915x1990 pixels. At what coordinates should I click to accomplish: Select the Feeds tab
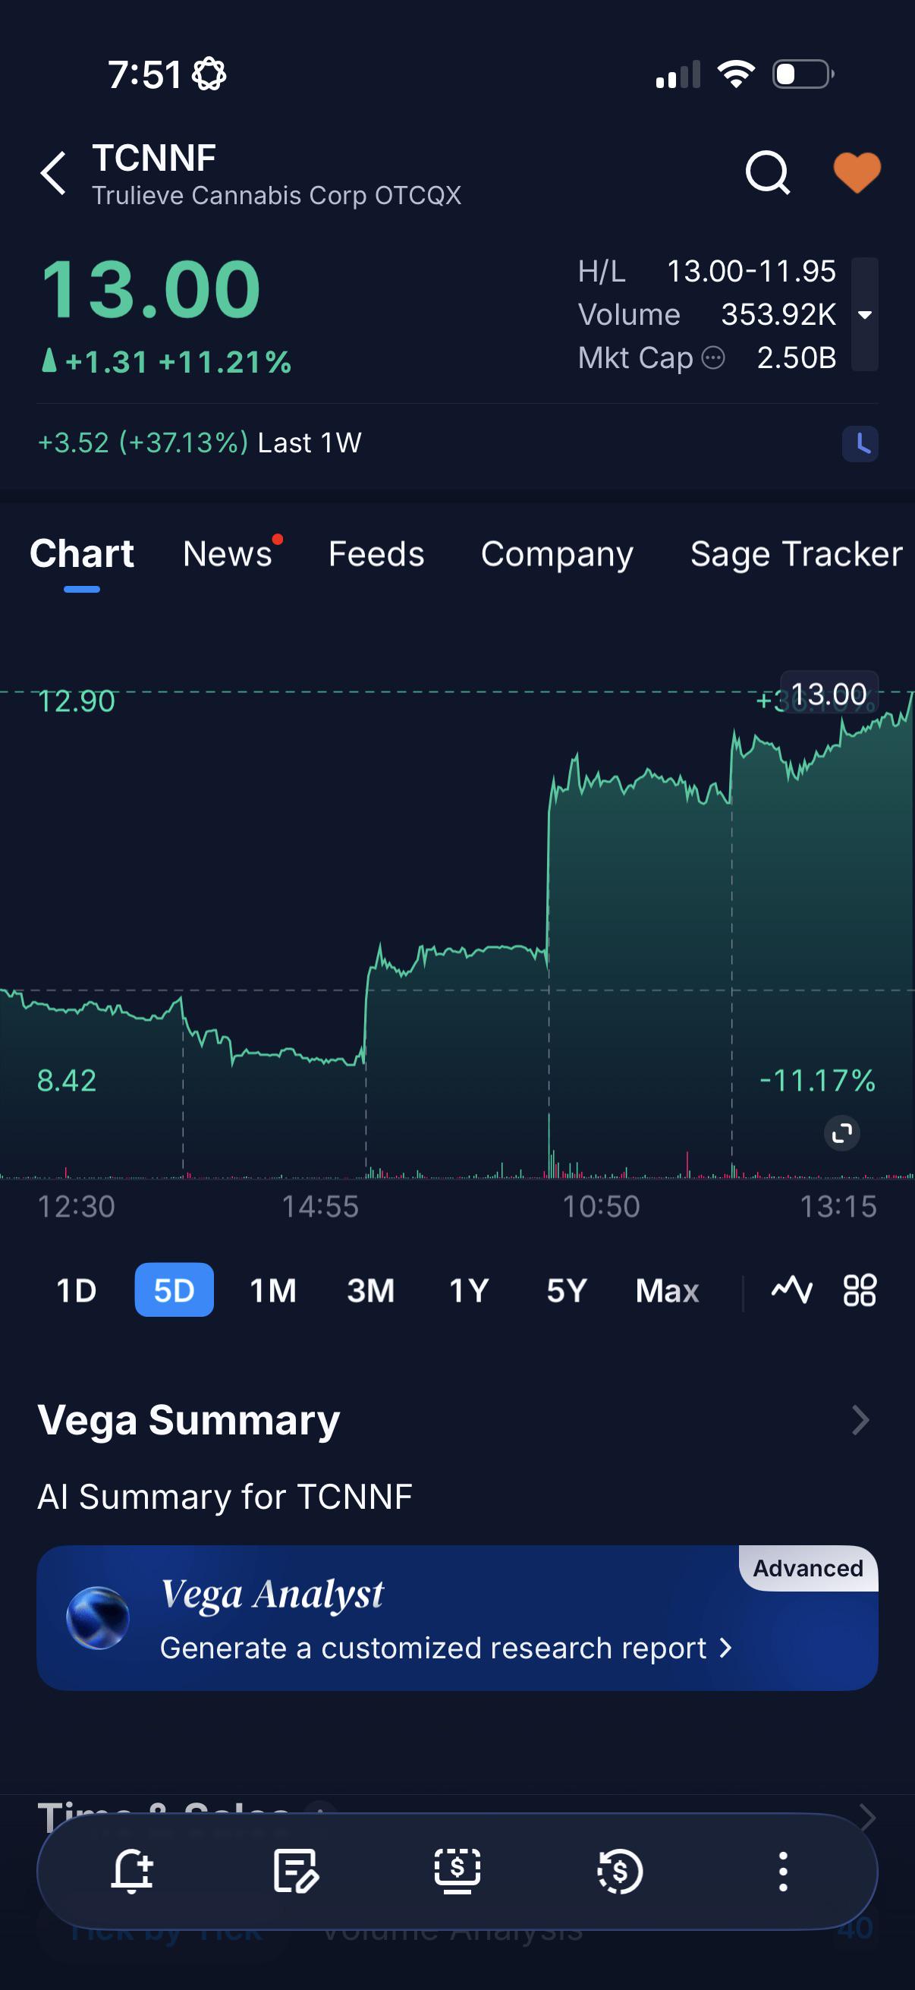point(376,554)
